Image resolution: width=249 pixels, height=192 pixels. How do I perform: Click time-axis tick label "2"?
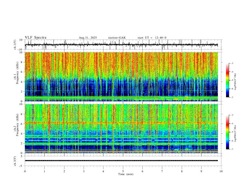64,171
